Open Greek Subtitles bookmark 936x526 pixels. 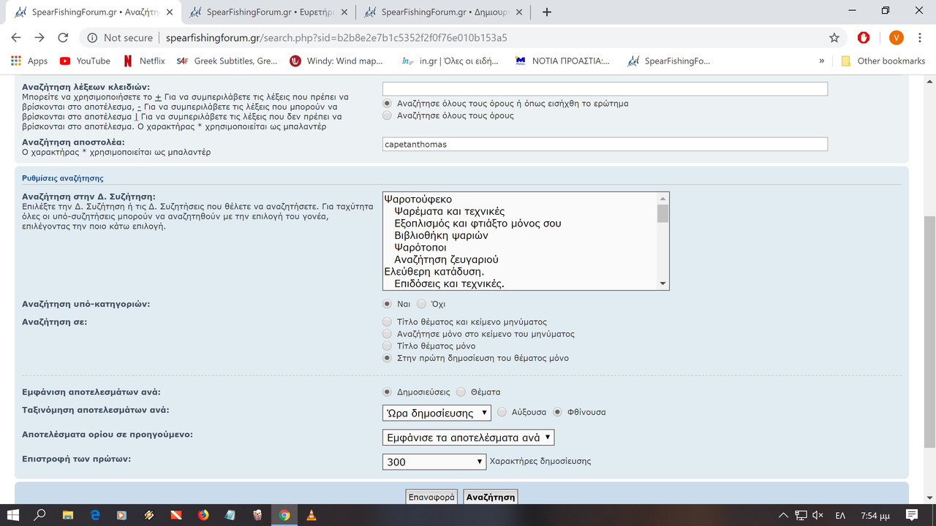[x=227, y=61]
